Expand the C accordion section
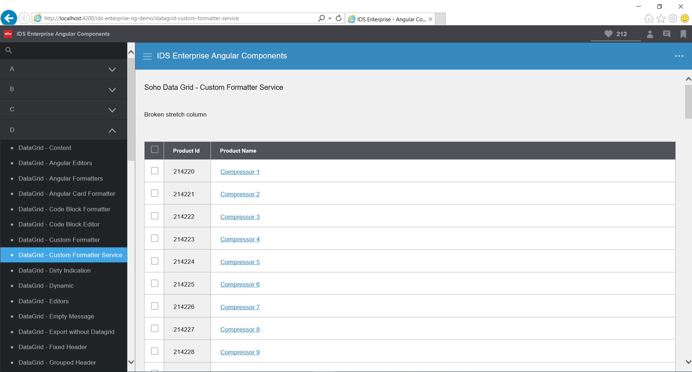The width and height of the screenshot is (692, 372). [63, 109]
